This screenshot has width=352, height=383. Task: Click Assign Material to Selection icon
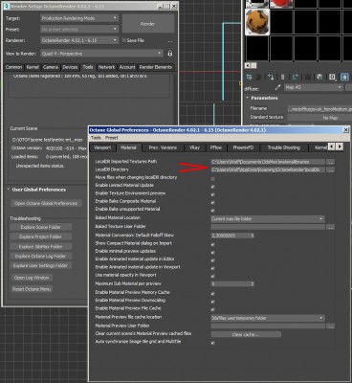[271, 77]
